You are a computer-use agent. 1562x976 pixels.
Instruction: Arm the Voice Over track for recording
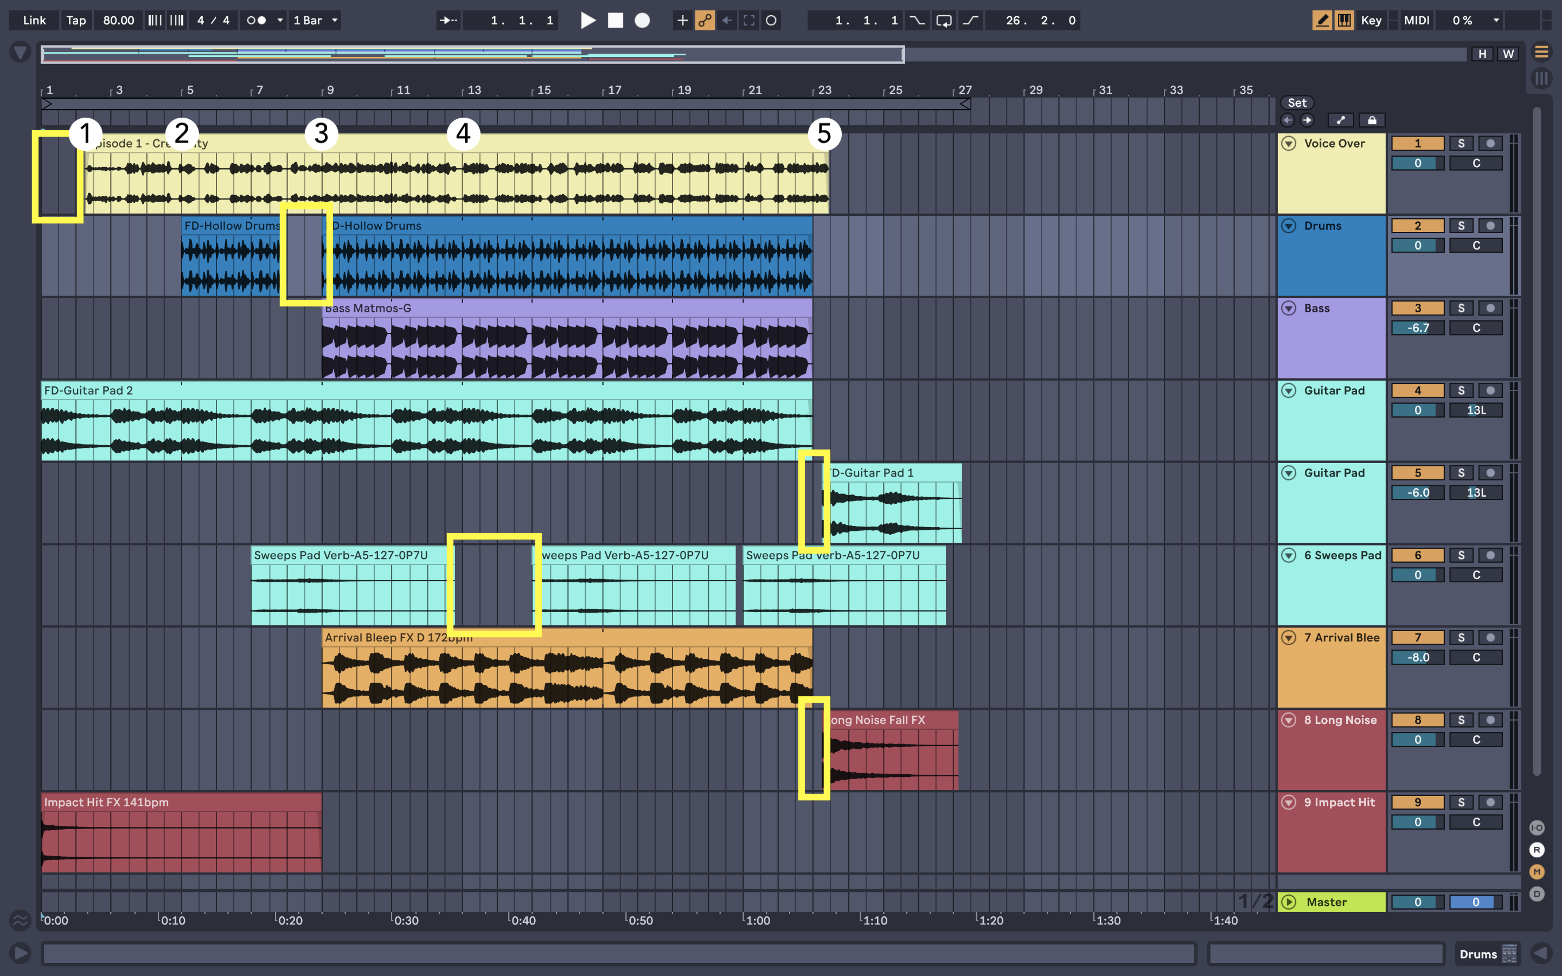point(1491,143)
